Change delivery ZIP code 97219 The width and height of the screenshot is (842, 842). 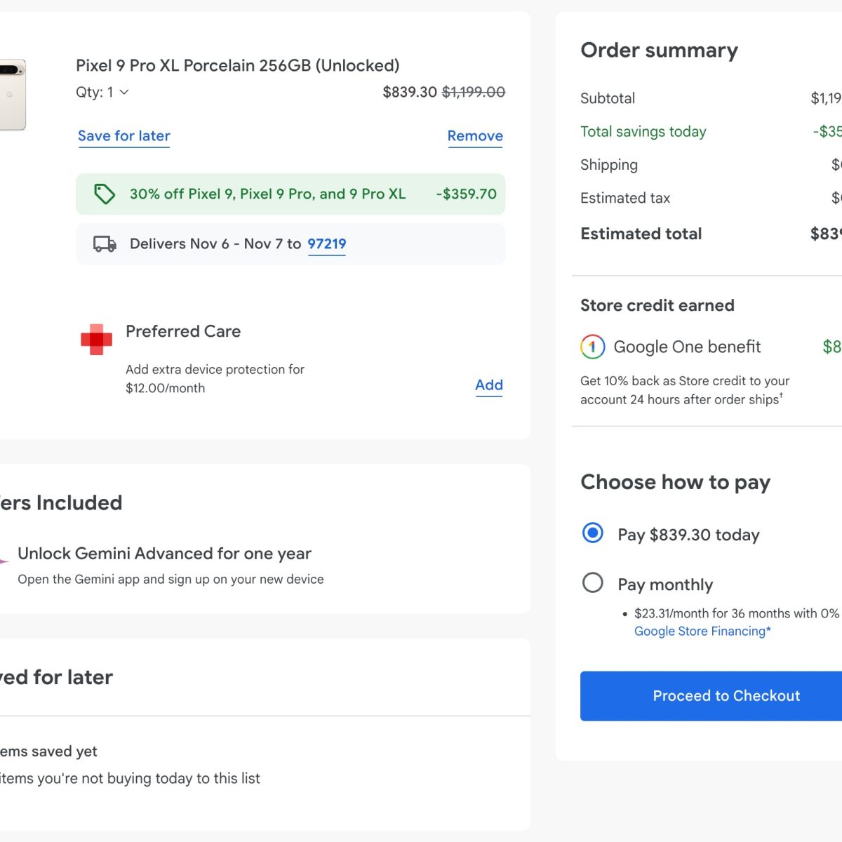coord(326,244)
